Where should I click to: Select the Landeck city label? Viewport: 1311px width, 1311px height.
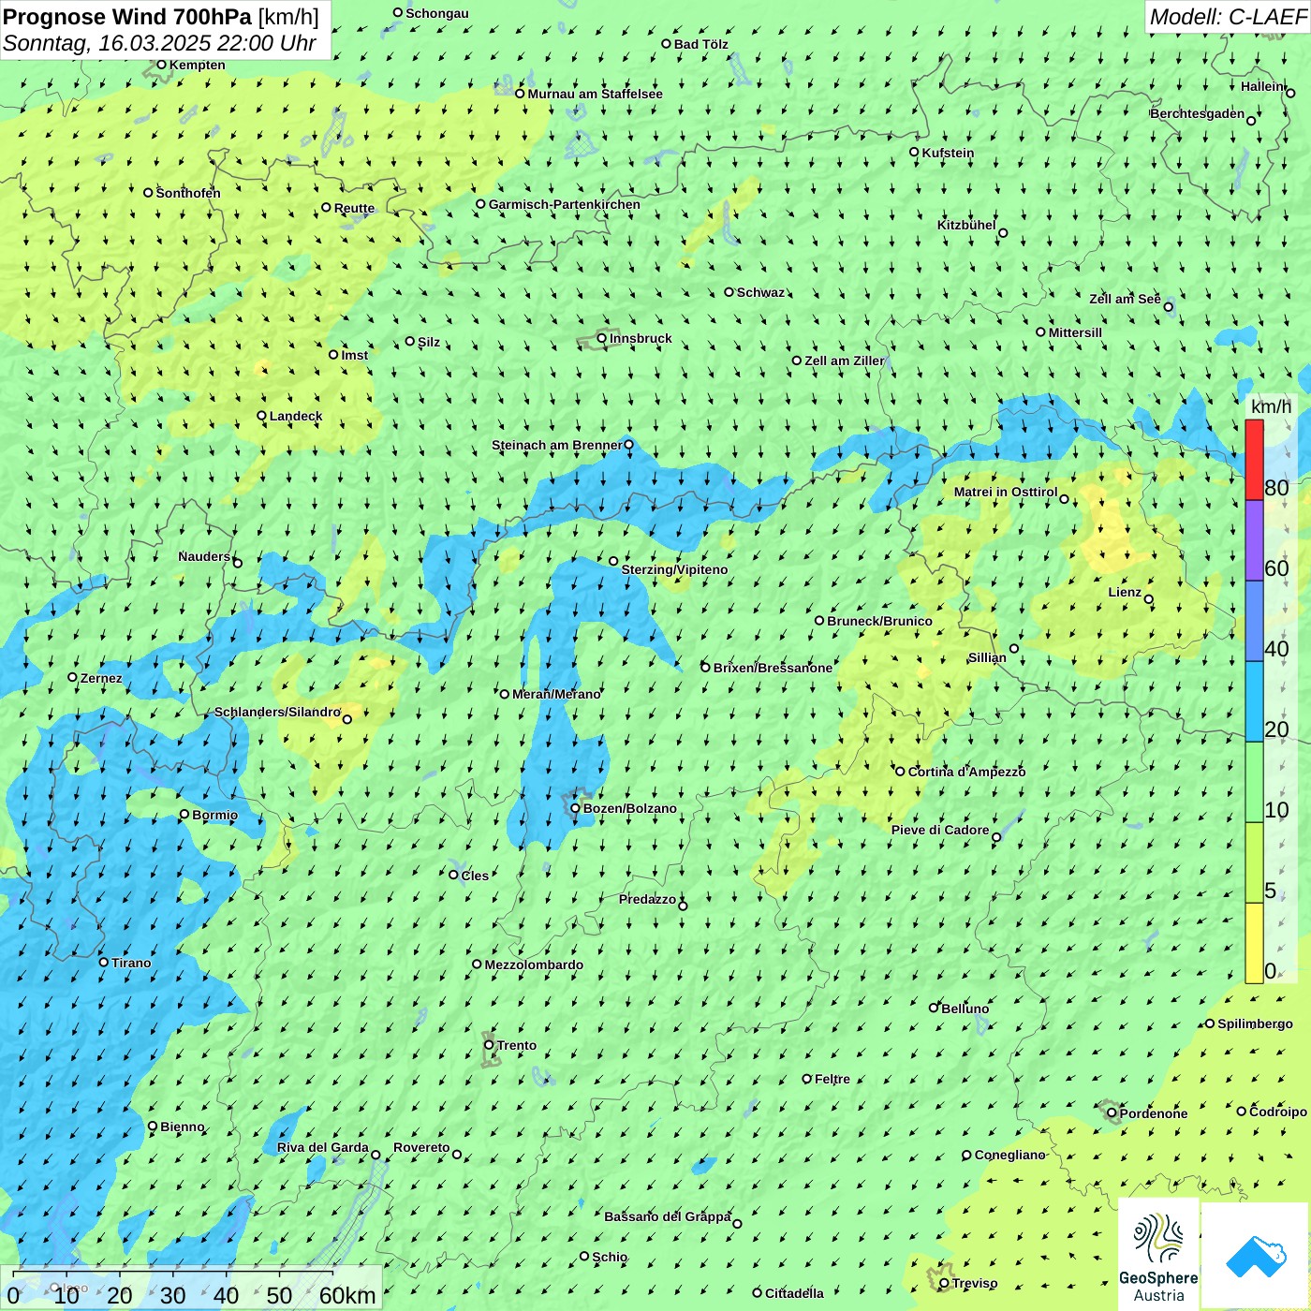tap(296, 416)
